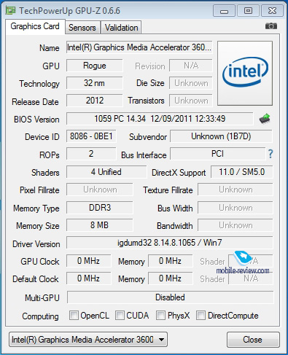Open the Validation tab

click(121, 28)
